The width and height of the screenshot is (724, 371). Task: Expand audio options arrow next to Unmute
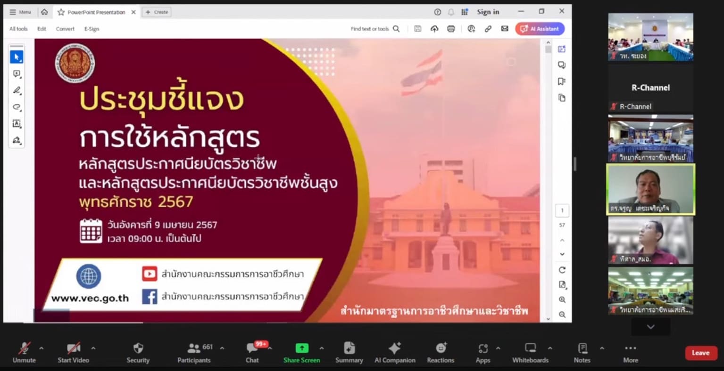[x=41, y=348]
